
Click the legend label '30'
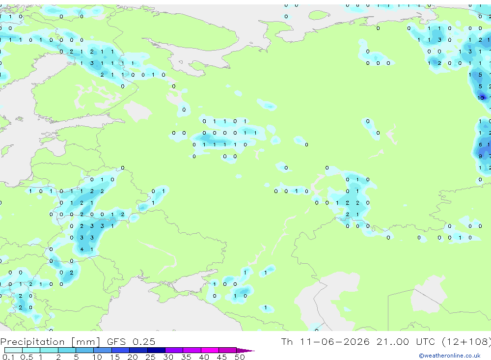tap(168, 357)
